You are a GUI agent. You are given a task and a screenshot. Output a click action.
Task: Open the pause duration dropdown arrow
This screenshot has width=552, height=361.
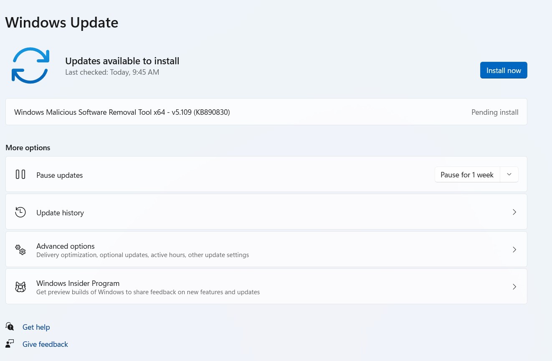coord(509,175)
